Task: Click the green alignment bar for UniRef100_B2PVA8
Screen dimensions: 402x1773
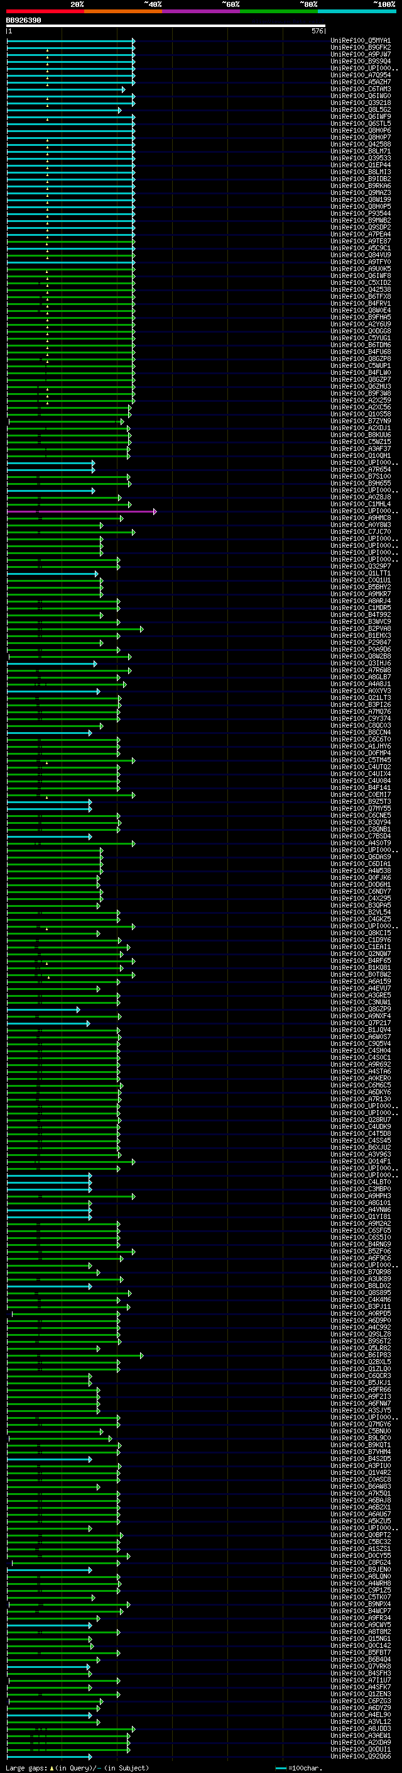Action: tap(75, 628)
